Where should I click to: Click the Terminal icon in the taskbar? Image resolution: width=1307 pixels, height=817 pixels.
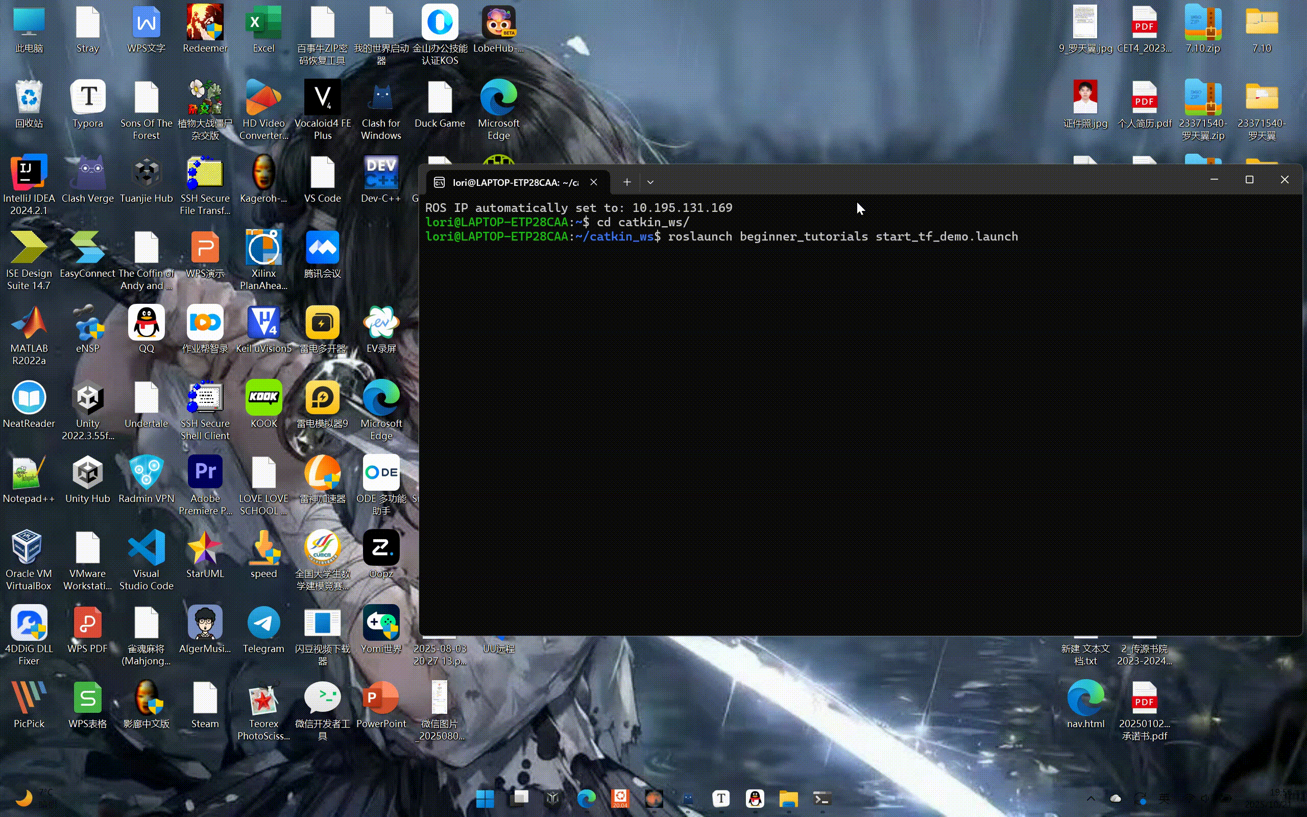[822, 798]
